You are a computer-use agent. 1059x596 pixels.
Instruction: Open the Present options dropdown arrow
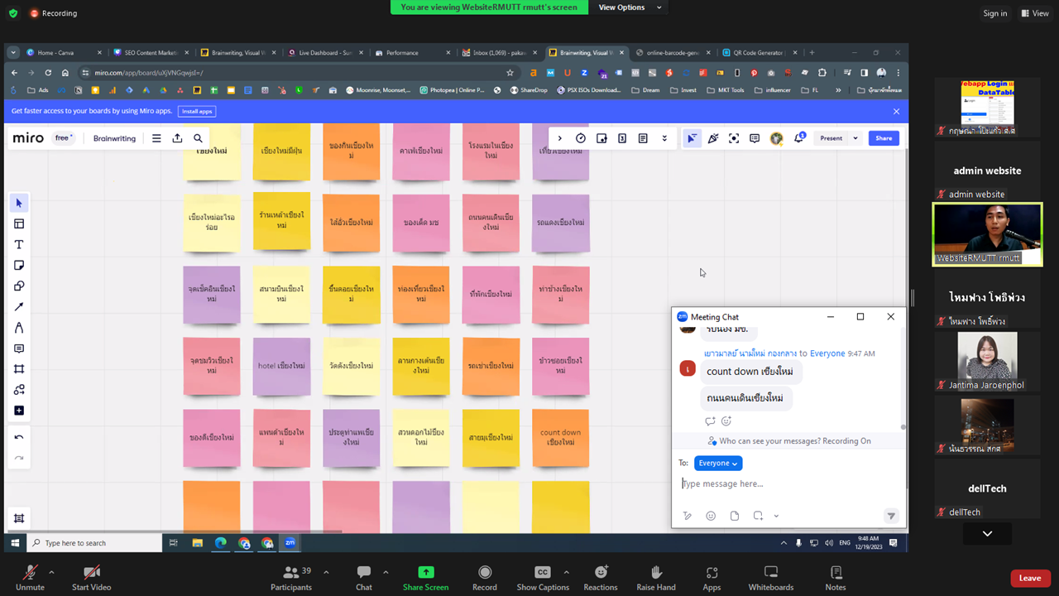tap(855, 138)
